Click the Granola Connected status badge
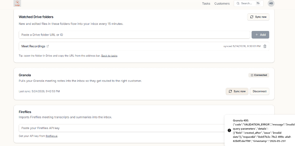Screen dimensions: 295x146 click(x=259, y=75)
